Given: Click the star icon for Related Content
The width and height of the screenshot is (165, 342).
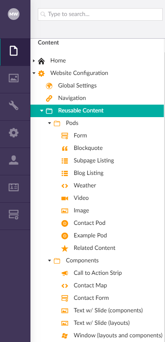Looking at the screenshot, I should 65,248.
